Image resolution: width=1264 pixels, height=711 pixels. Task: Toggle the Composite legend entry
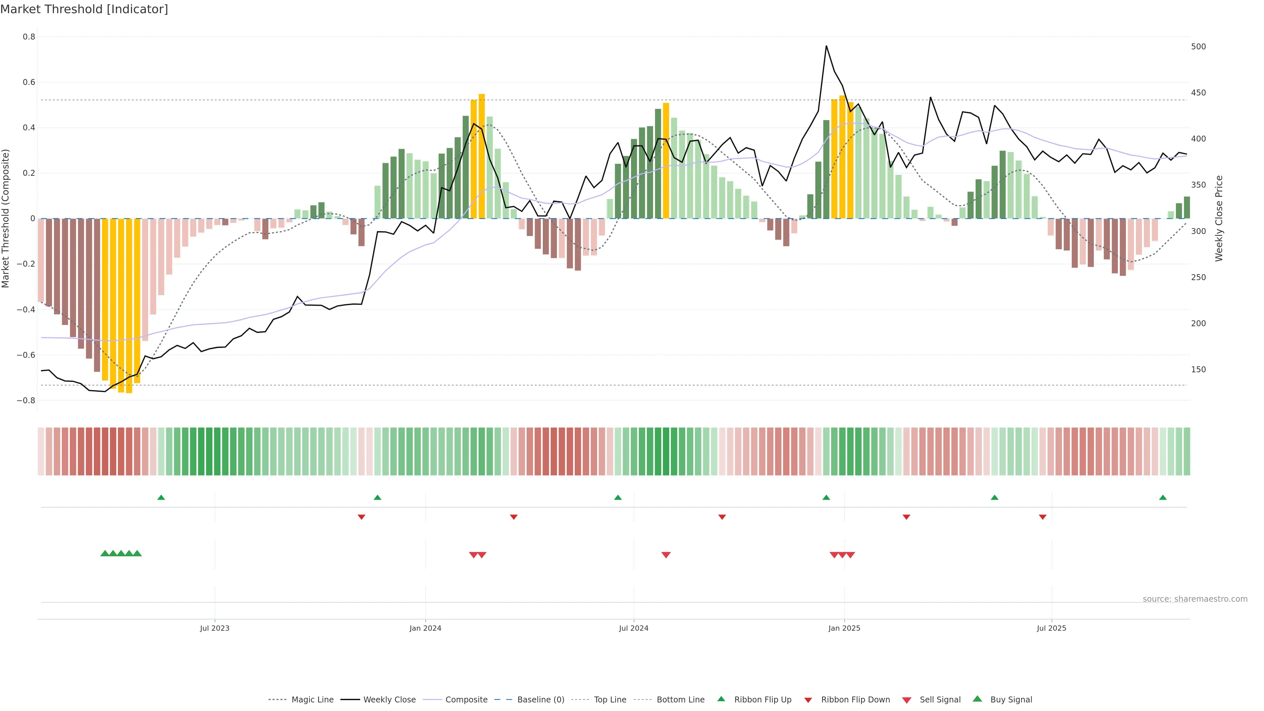pyautogui.click(x=466, y=700)
